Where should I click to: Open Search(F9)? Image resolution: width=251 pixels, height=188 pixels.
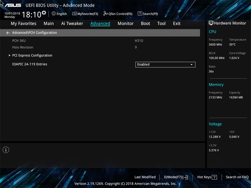[148, 14]
